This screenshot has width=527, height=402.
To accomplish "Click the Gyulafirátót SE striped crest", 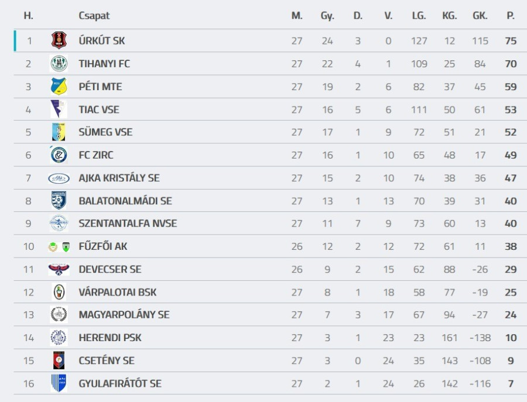I will (59, 383).
